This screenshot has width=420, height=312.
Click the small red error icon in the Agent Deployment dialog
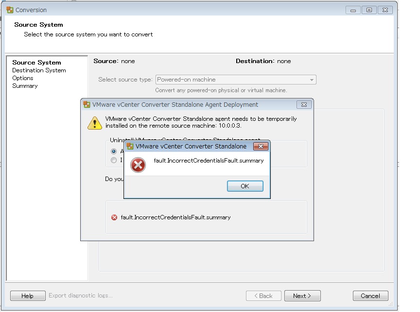[115, 217]
